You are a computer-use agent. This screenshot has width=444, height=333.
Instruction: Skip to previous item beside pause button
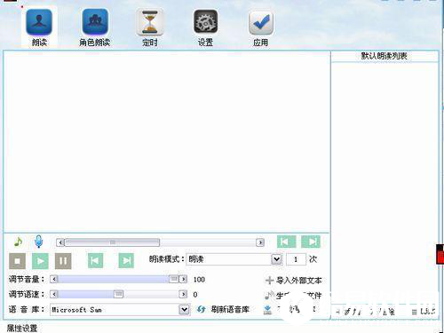tap(95, 260)
